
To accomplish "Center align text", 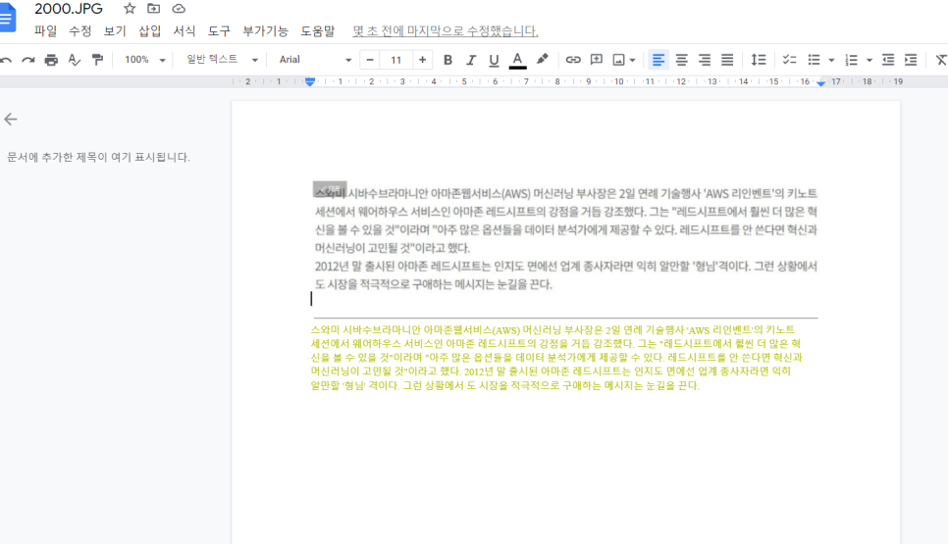I will pos(681,60).
